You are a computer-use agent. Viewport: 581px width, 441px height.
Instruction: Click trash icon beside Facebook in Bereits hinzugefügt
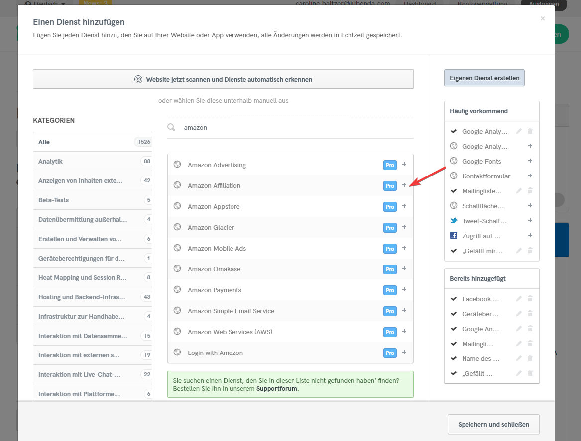tap(530, 299)
